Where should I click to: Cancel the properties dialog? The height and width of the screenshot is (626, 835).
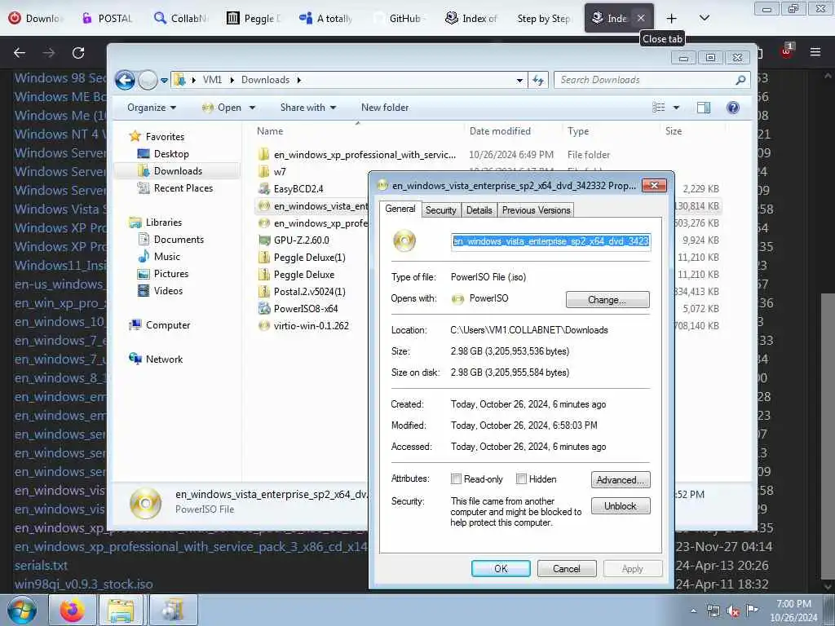coord(567,568)
